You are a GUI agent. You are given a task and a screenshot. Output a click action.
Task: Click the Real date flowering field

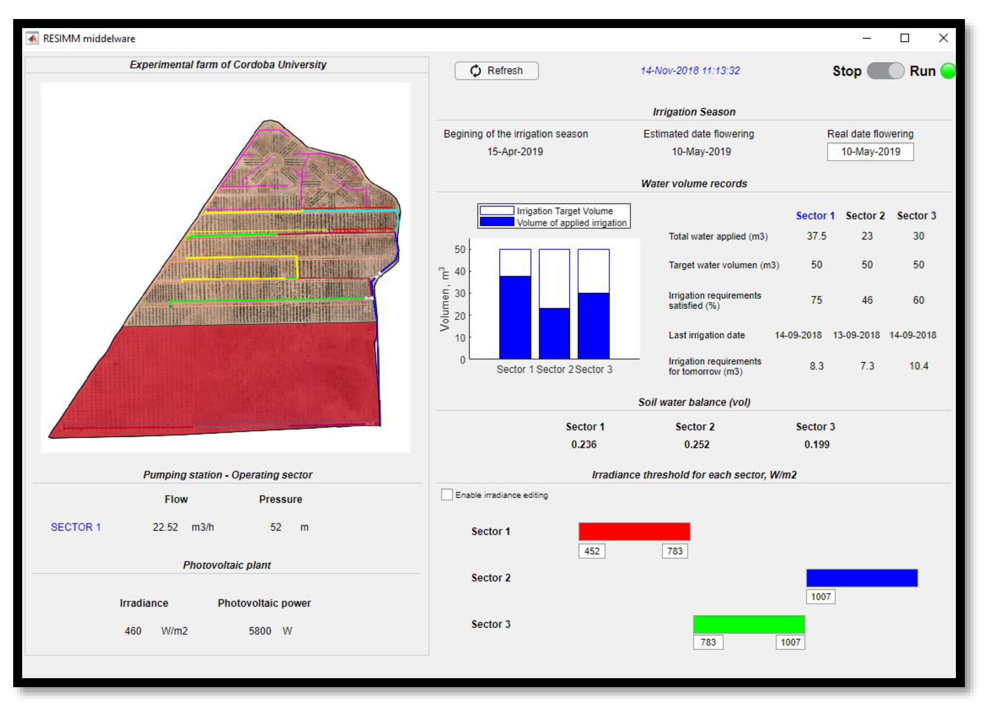(x=870, y=152)
